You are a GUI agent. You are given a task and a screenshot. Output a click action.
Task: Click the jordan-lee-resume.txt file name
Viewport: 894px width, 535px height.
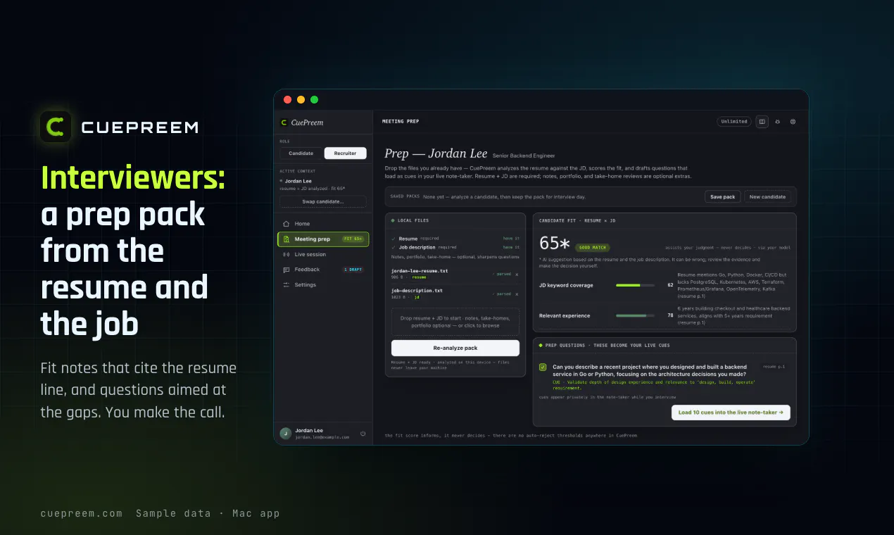click(x=420, y=271)
